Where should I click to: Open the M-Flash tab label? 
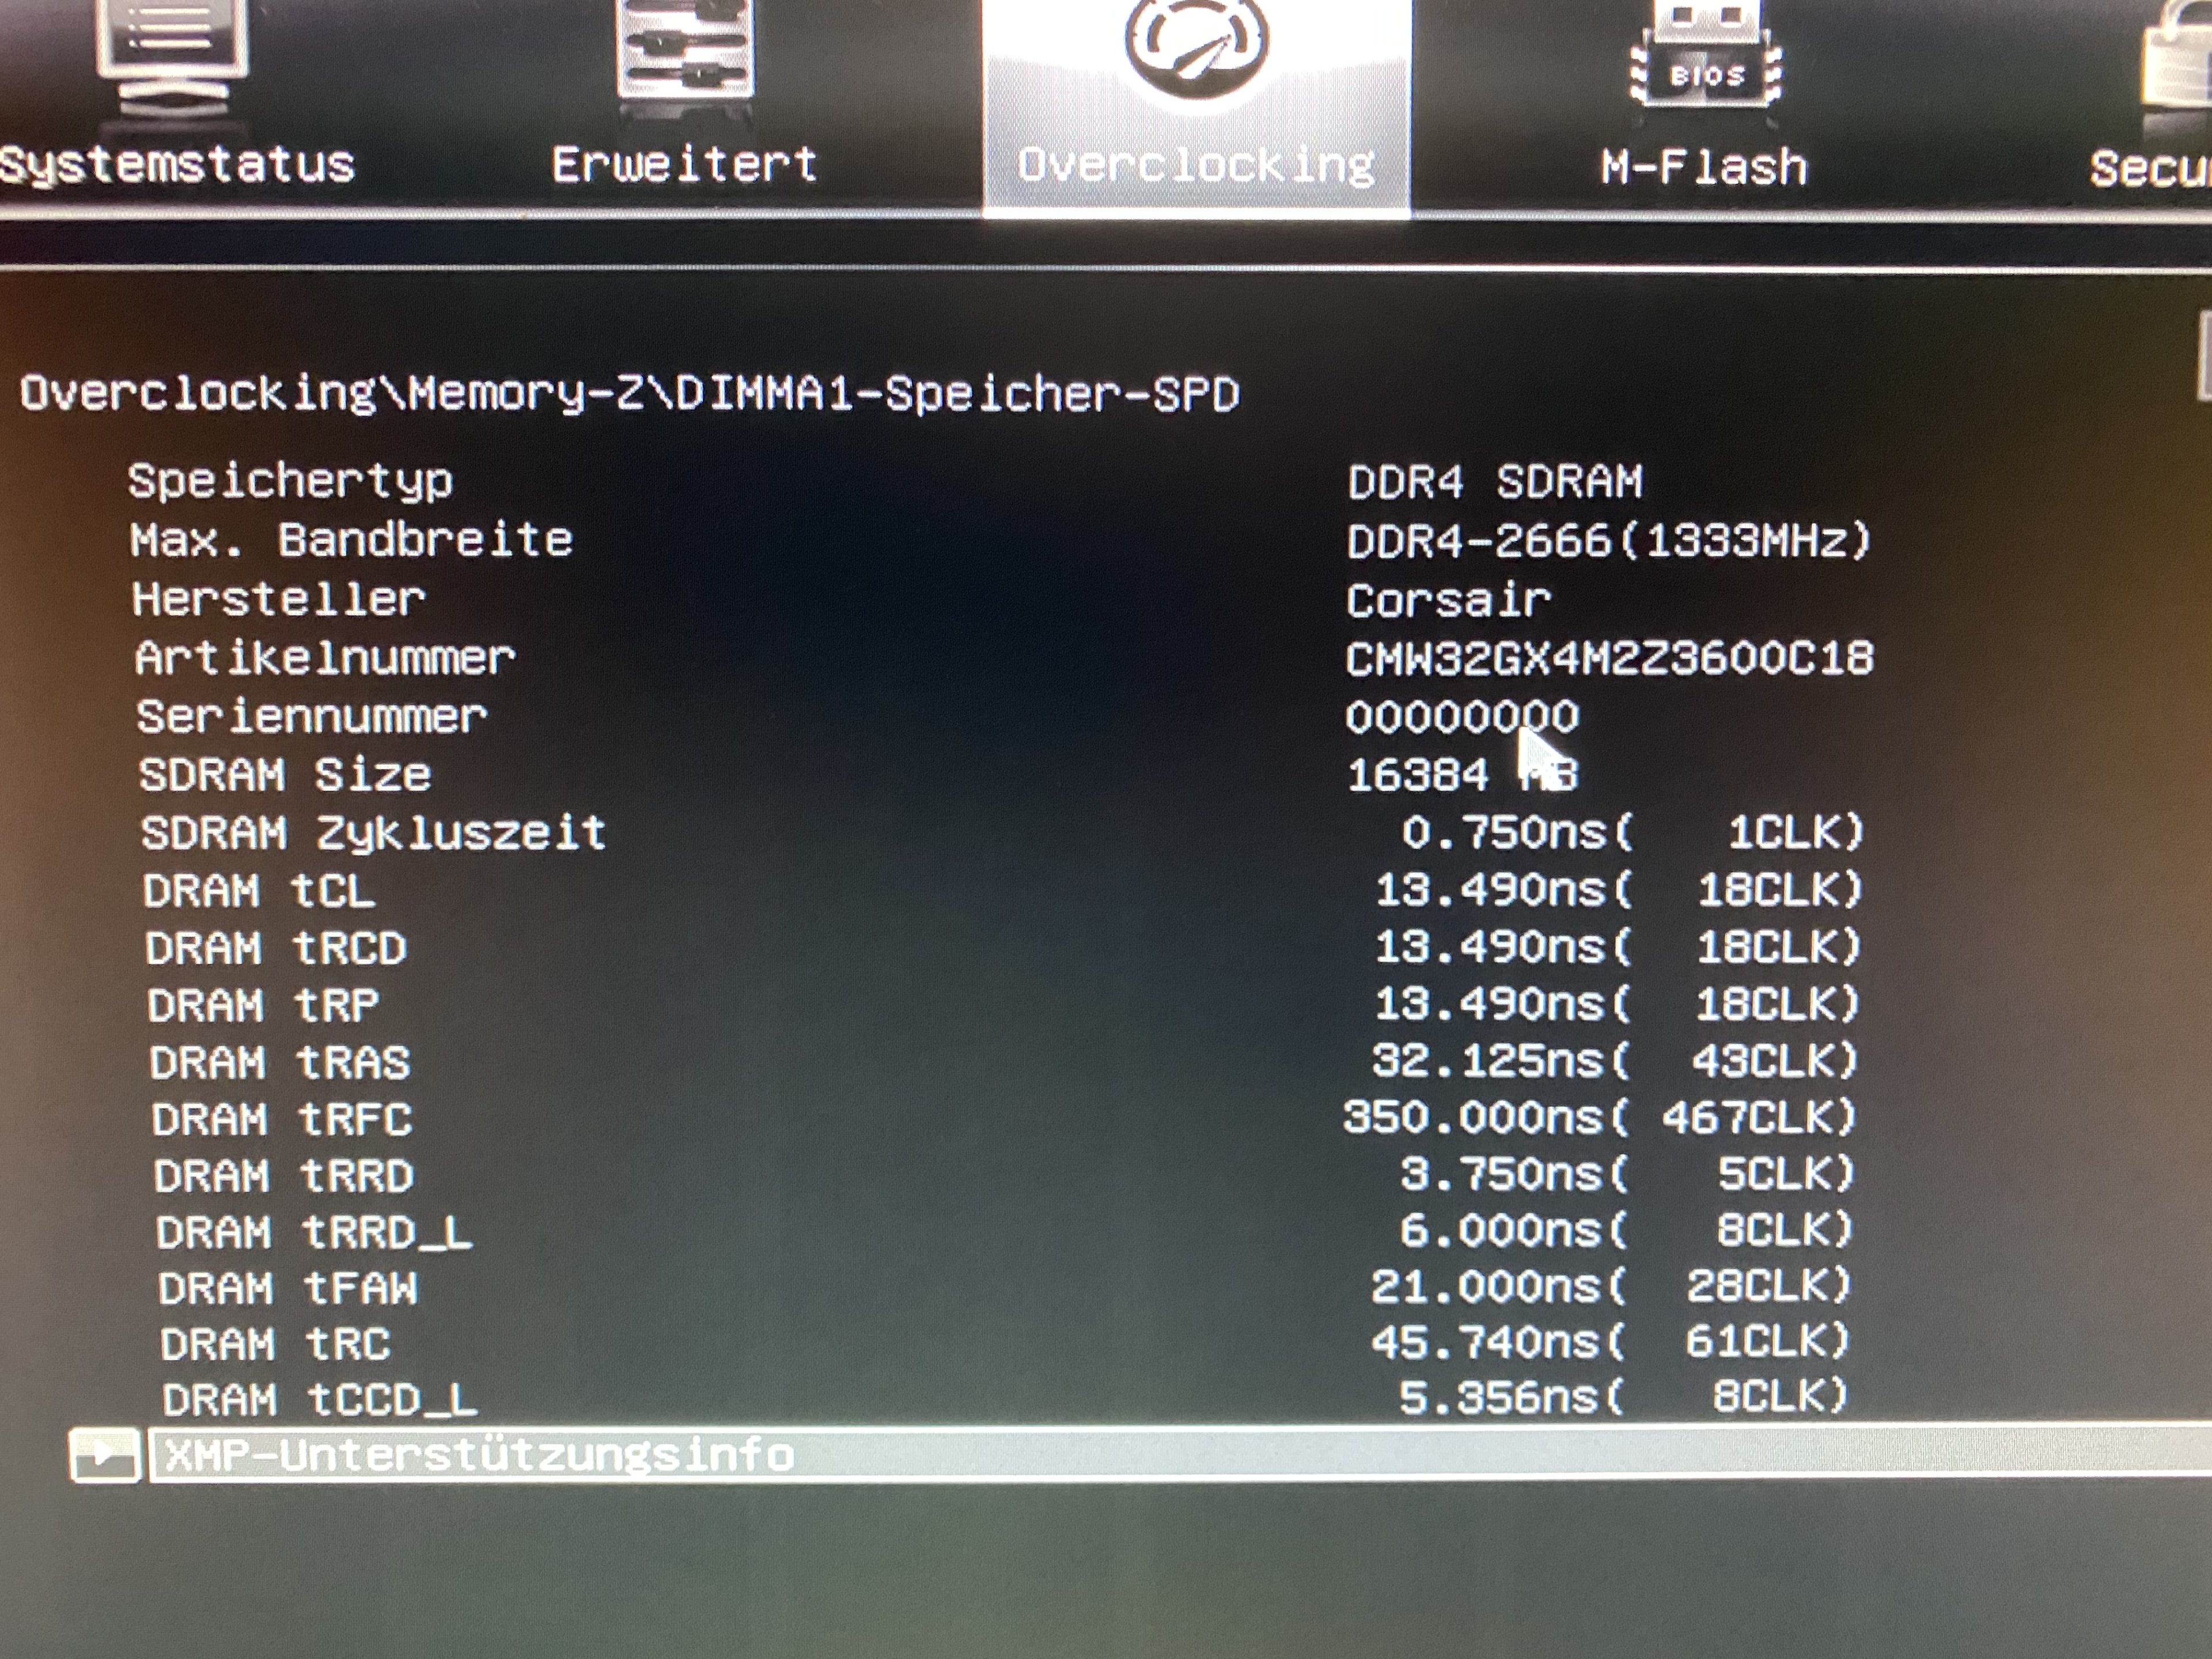click(1704, 167)
